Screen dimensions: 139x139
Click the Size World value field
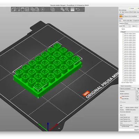137,100
